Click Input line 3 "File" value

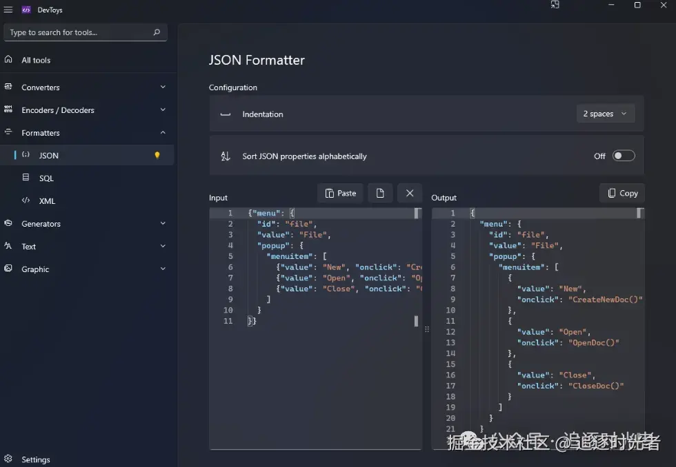[313, 235]
